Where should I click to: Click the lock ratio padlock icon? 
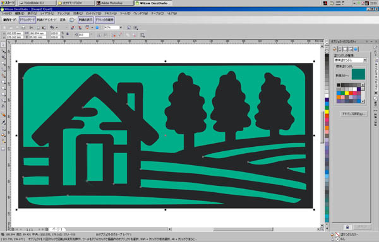pos(68,34)
